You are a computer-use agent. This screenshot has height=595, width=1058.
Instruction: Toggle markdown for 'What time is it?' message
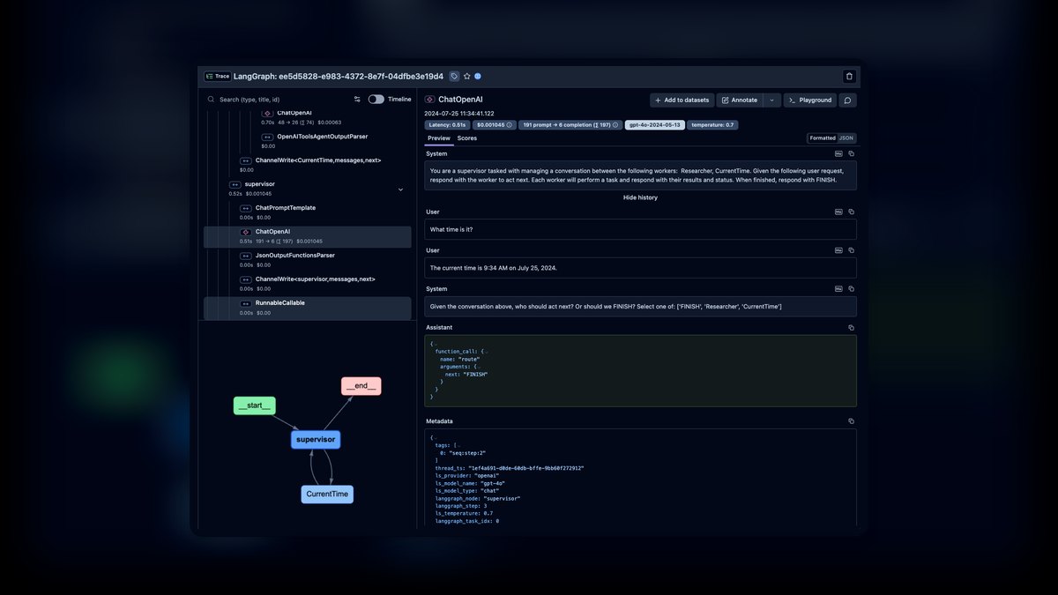pyautogui.click(x=838, y=212)
